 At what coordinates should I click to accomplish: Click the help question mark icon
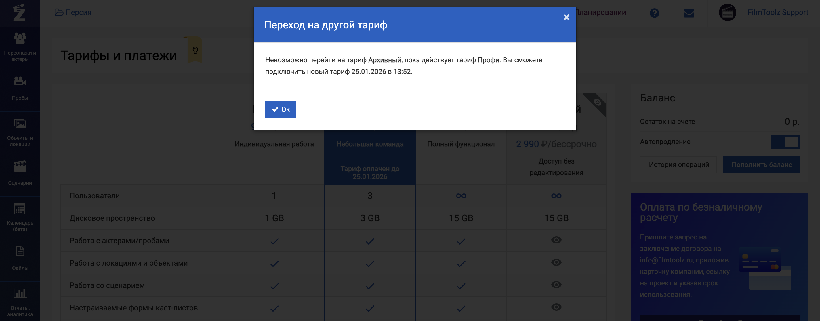(654, 13)
